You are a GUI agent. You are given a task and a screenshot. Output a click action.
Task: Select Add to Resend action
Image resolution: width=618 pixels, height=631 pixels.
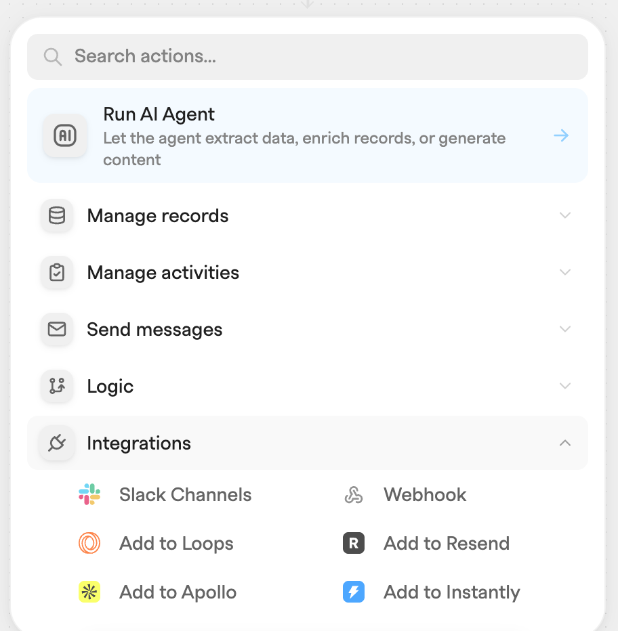[447, 543]
